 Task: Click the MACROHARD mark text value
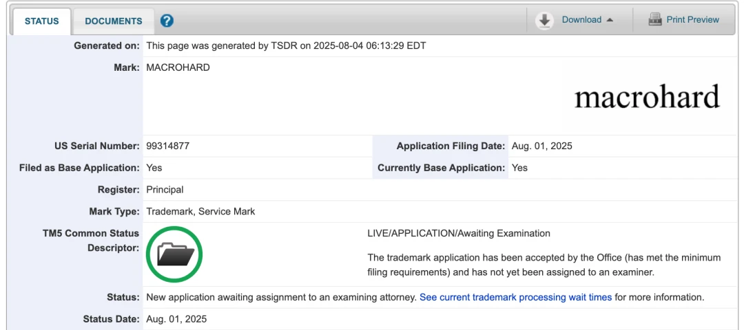[178, 67]
